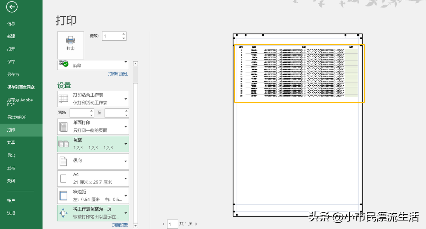Open 帐户 in the sidebar
Screen dimensions: 426x229
pyautogui.click(x=11, y=201)
